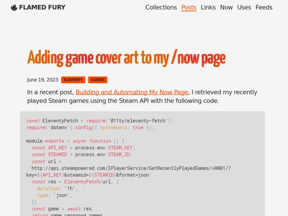
Task: Click the duration: '1h' code line
Action: point(57,189)
